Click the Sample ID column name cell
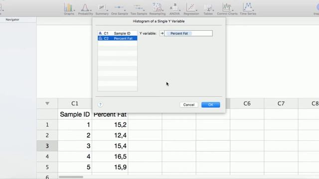The image size is (319, 179). pos(75,114)
